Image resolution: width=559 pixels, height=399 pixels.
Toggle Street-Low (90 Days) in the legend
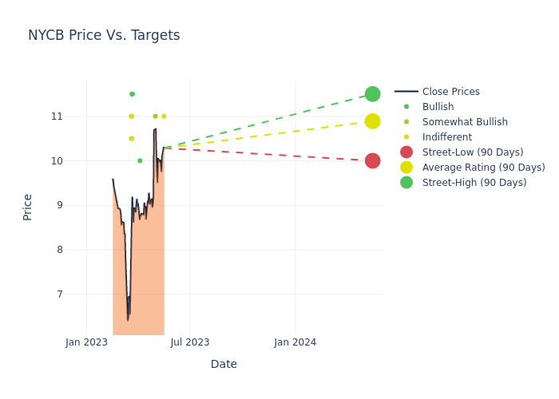click(473, 152)
